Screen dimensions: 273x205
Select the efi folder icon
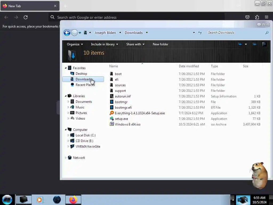111,79
